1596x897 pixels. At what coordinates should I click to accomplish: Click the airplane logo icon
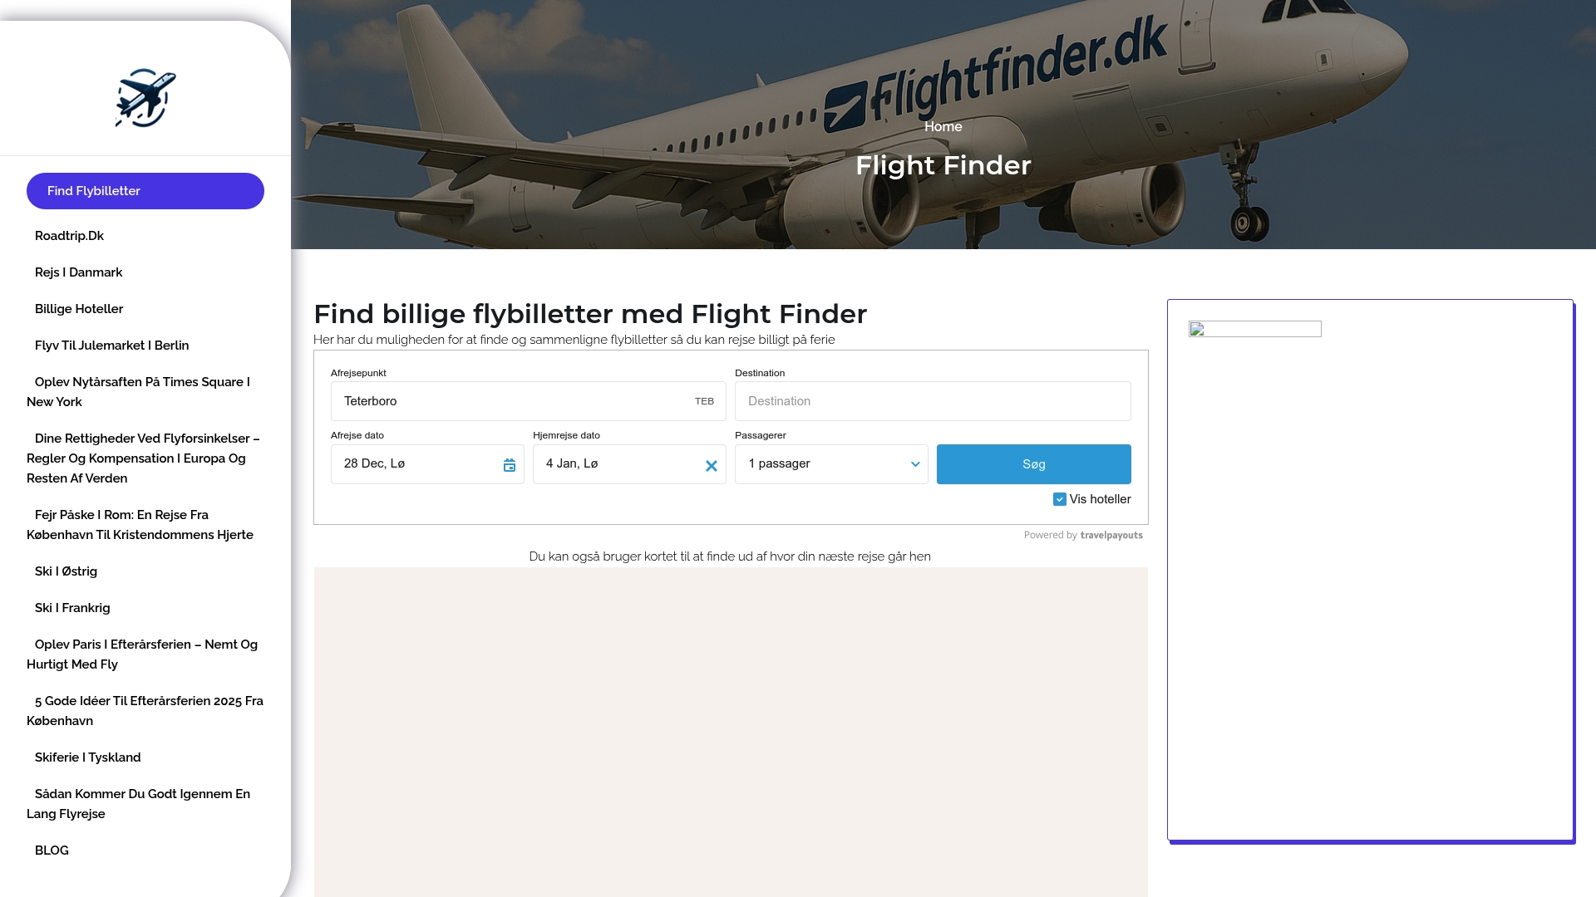(x=145, y=98)
